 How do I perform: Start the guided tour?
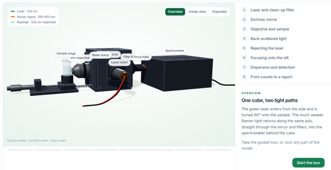point(308,163)
